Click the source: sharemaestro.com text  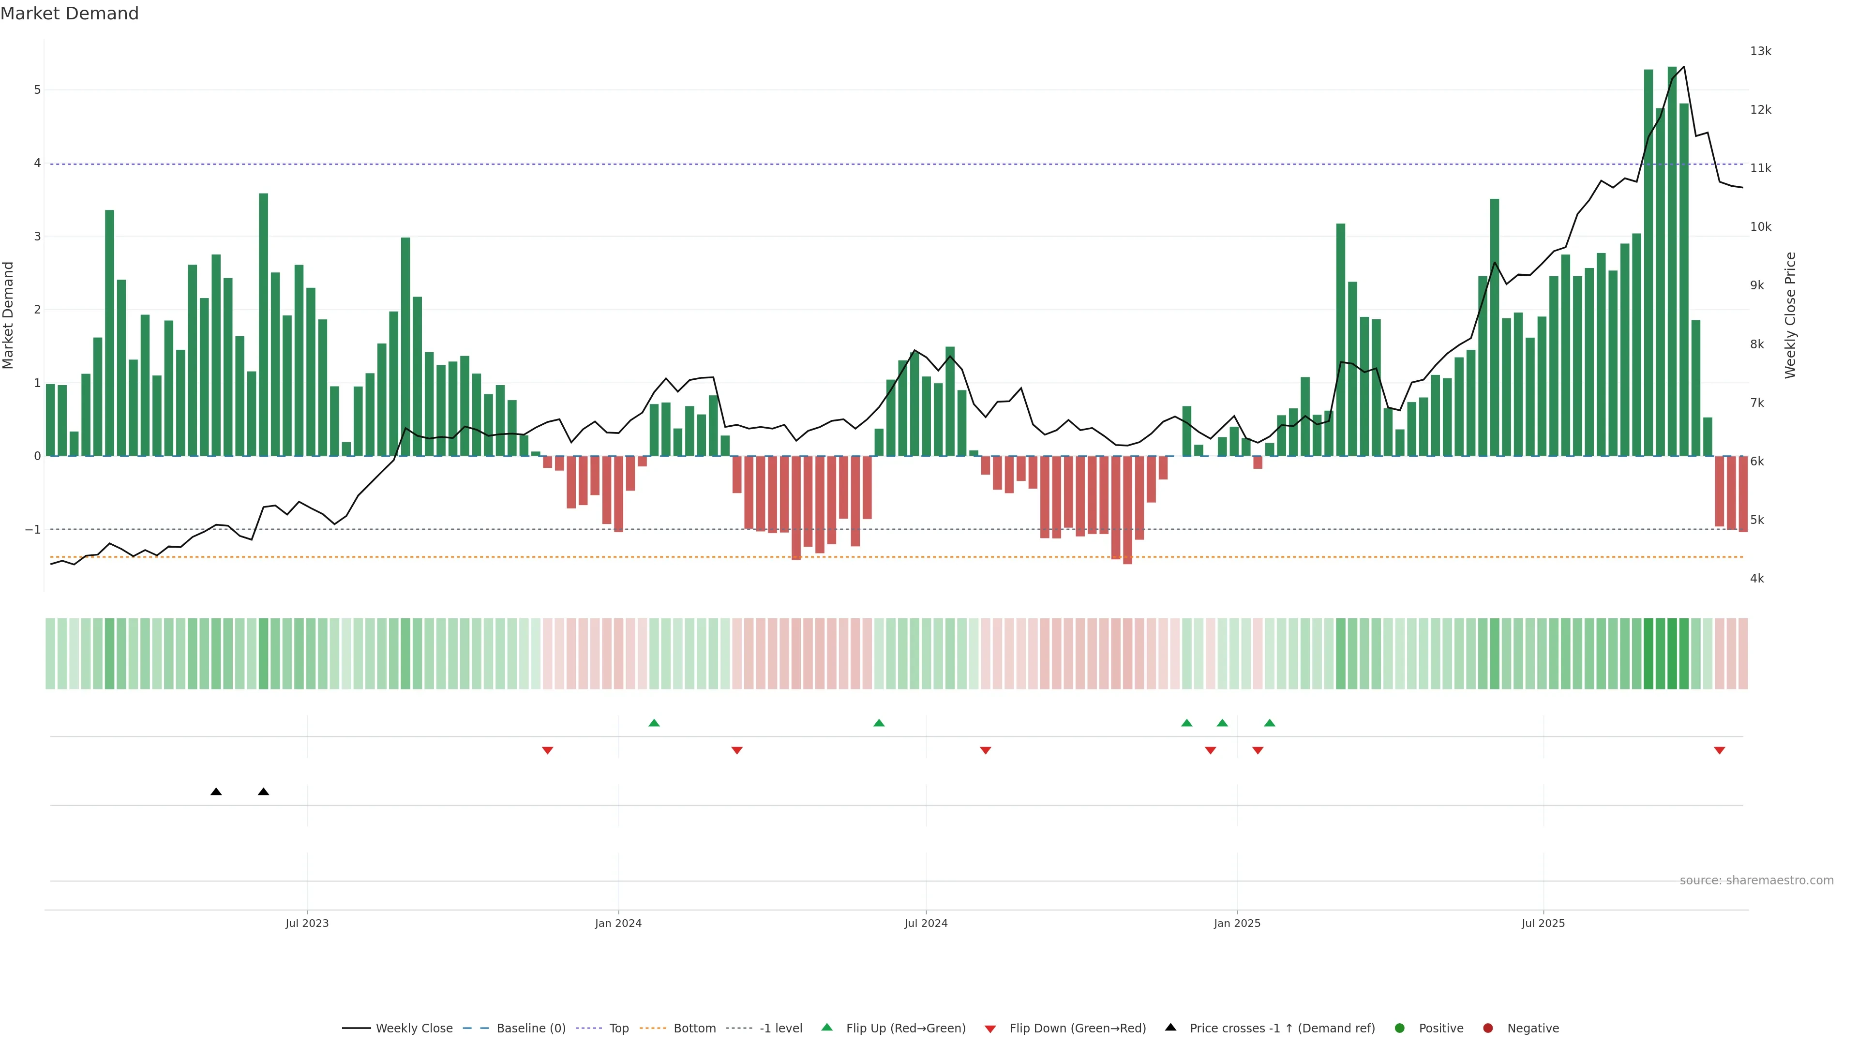1756,881
